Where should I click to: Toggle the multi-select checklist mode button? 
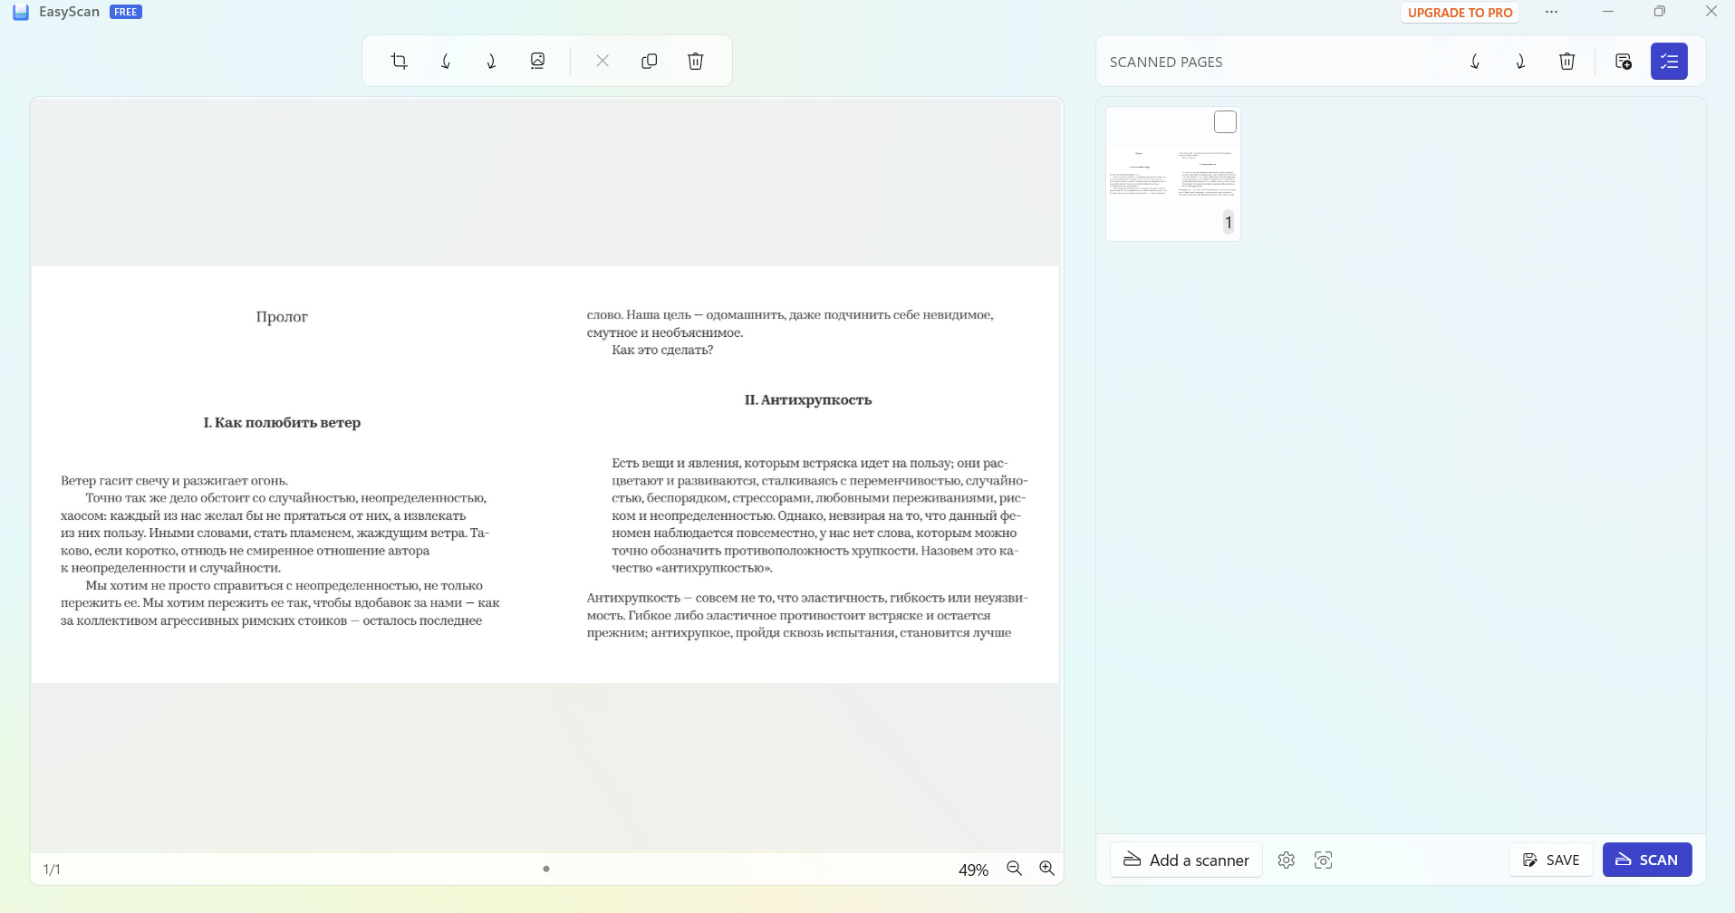(x=1668, y=62)
